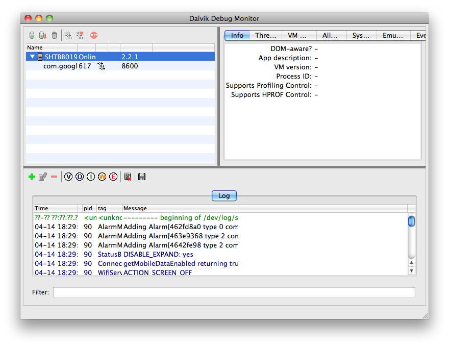Click the Show heap updates icon
This screenshot has height=347, width=449.
[32, 35]
